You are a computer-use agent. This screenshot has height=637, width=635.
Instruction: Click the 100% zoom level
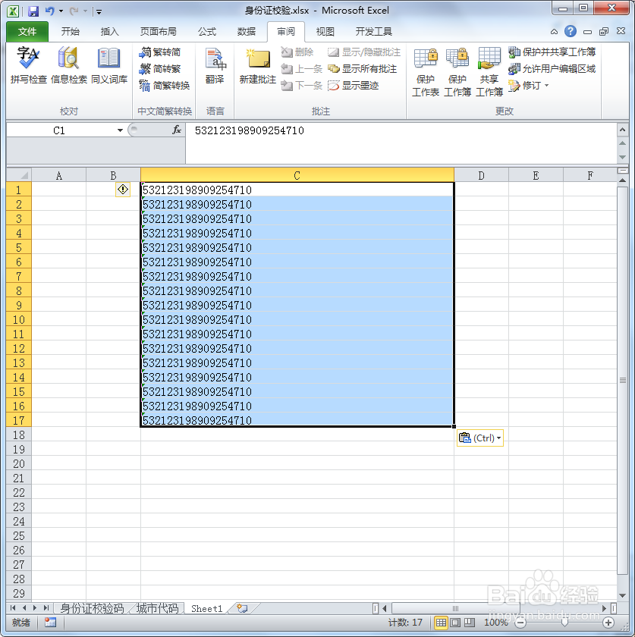pos(495,623)
